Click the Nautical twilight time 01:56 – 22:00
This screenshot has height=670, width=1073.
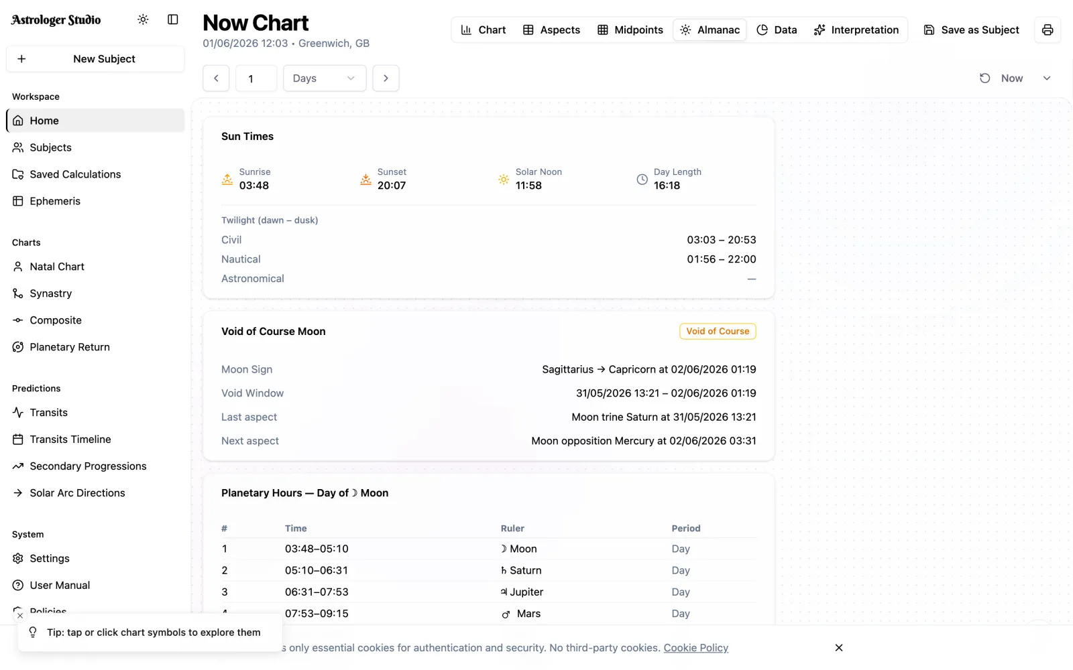pos(722,259)
